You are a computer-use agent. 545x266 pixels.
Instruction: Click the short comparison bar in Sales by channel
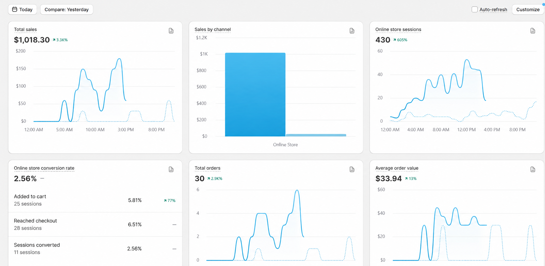(x=316, y=135)
